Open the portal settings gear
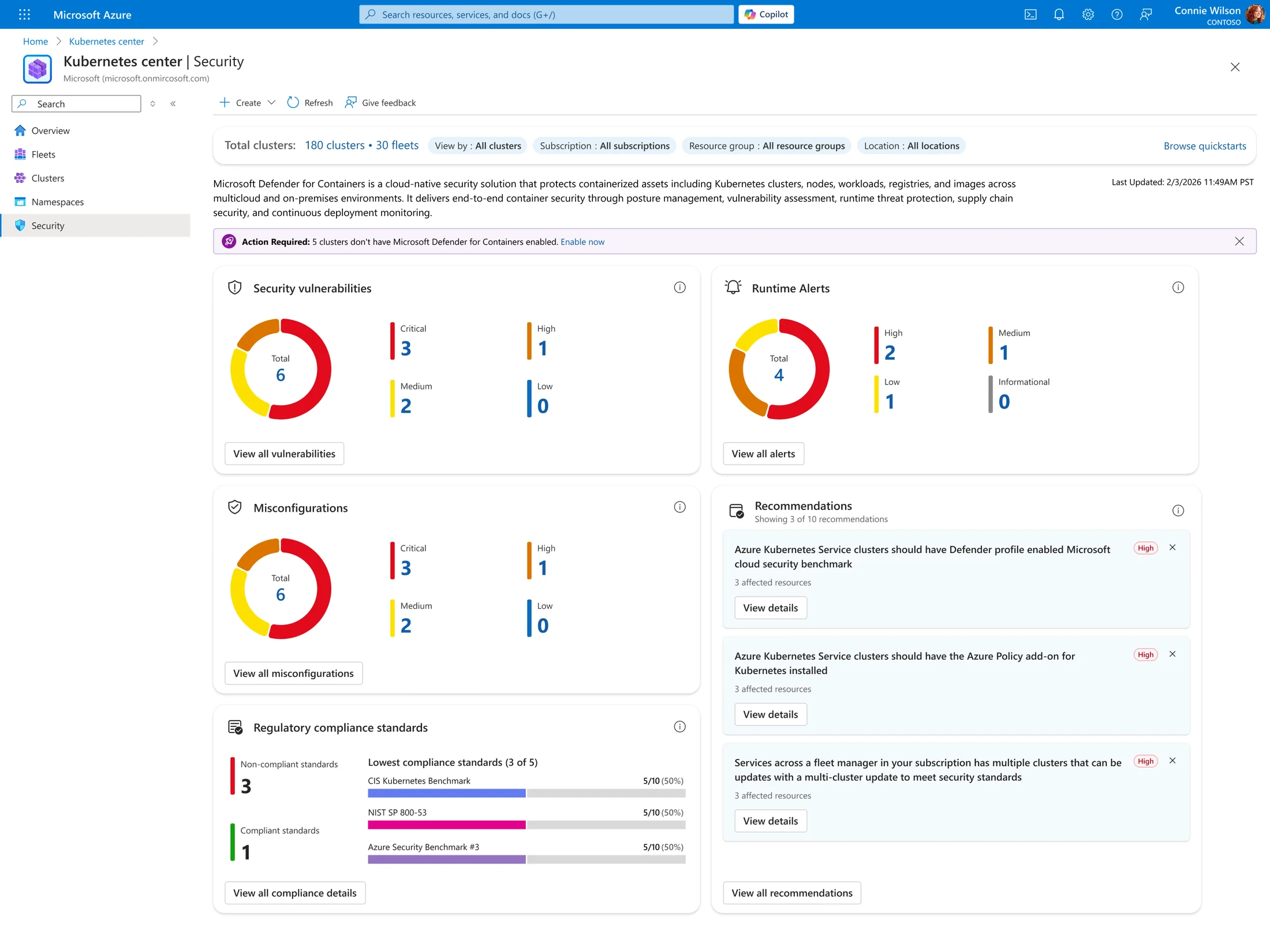This screenshot has height=939, width=1270. 1088,14
